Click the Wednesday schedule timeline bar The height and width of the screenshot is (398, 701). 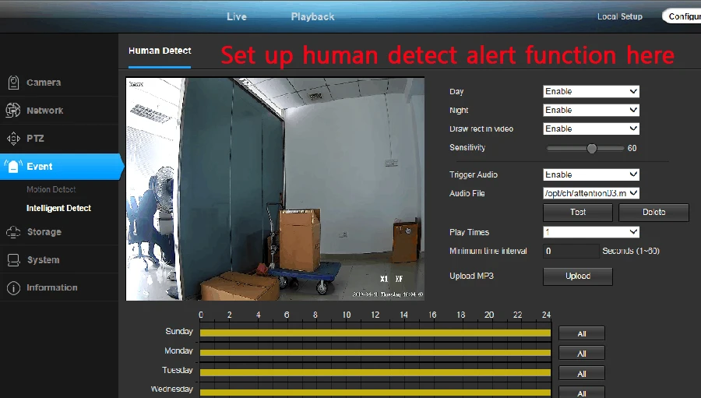375,393
